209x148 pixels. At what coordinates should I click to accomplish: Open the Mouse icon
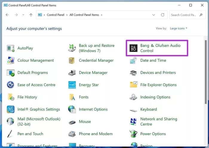[x=72, y=122]
